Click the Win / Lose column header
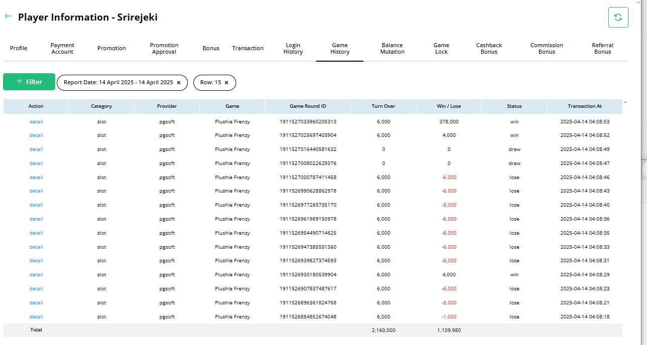647x345 pixels. pos(449,106)
